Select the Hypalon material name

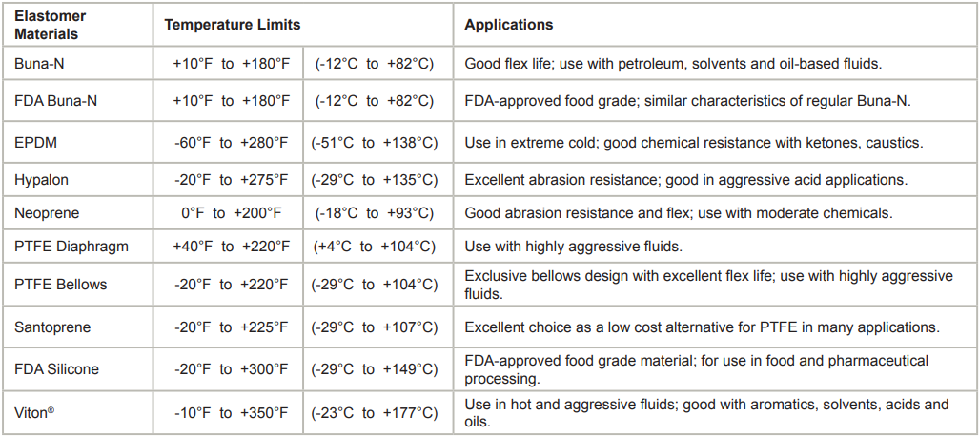pos(42,179)
